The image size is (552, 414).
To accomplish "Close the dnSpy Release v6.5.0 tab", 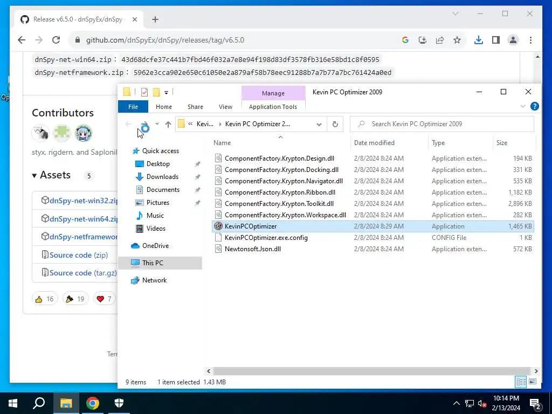I will [x=134, y=19].
